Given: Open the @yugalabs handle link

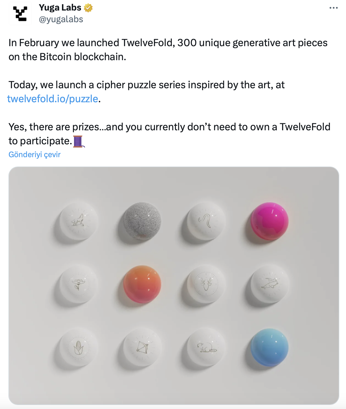Looking at the screenshot, I should (61, 19).
